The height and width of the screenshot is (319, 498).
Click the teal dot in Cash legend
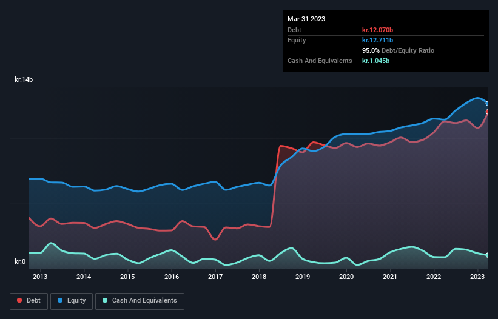(x=105, y=300)
